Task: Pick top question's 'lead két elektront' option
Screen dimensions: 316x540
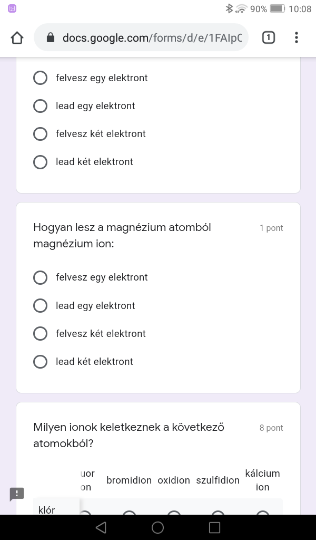Action: (x=41, y=162)
